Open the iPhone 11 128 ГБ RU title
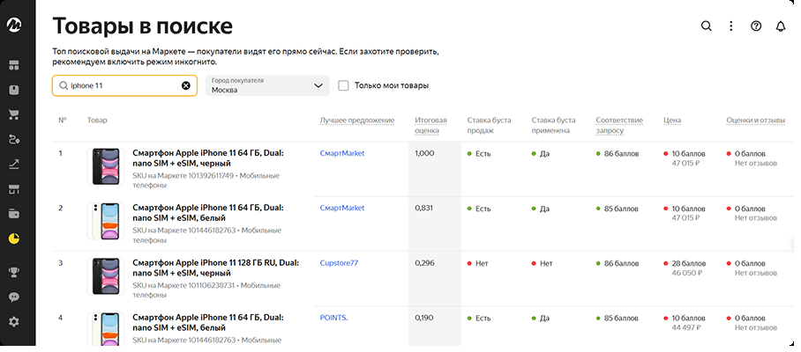The image size is (801, 352). click(215, 268)
